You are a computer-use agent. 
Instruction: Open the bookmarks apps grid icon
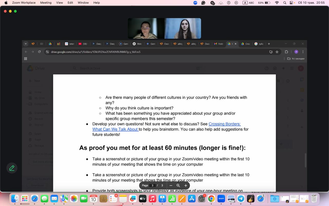25,59
